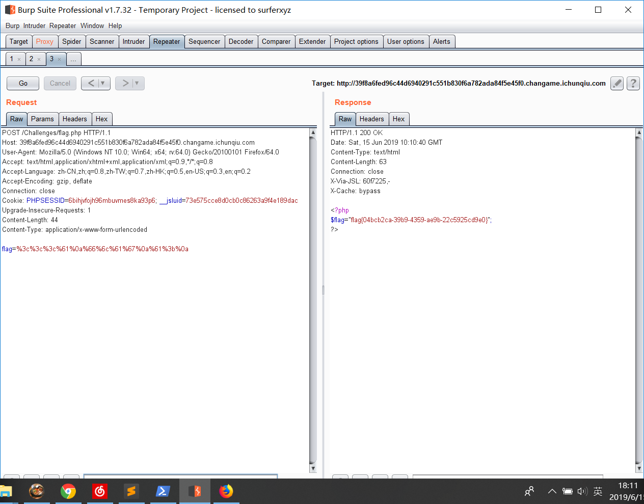Screen dimensions: 644x504
Task: Open the Window menu
Action: point(92,25)
